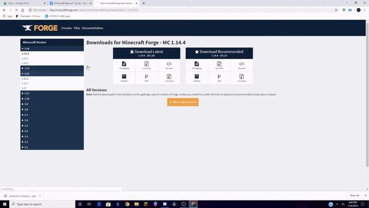Open File Explorer from the taskbar
369x208 pixels.
tap(137, 204)
